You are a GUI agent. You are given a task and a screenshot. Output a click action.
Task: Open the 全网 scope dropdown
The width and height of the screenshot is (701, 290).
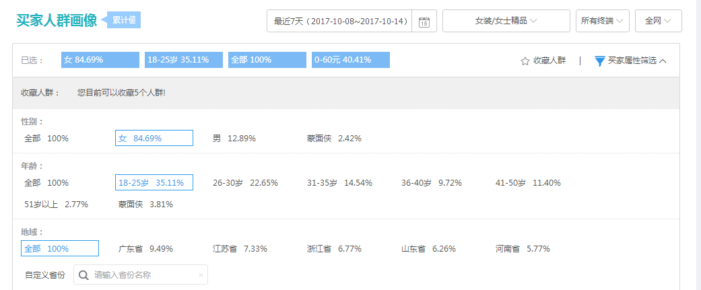point(658,21)
